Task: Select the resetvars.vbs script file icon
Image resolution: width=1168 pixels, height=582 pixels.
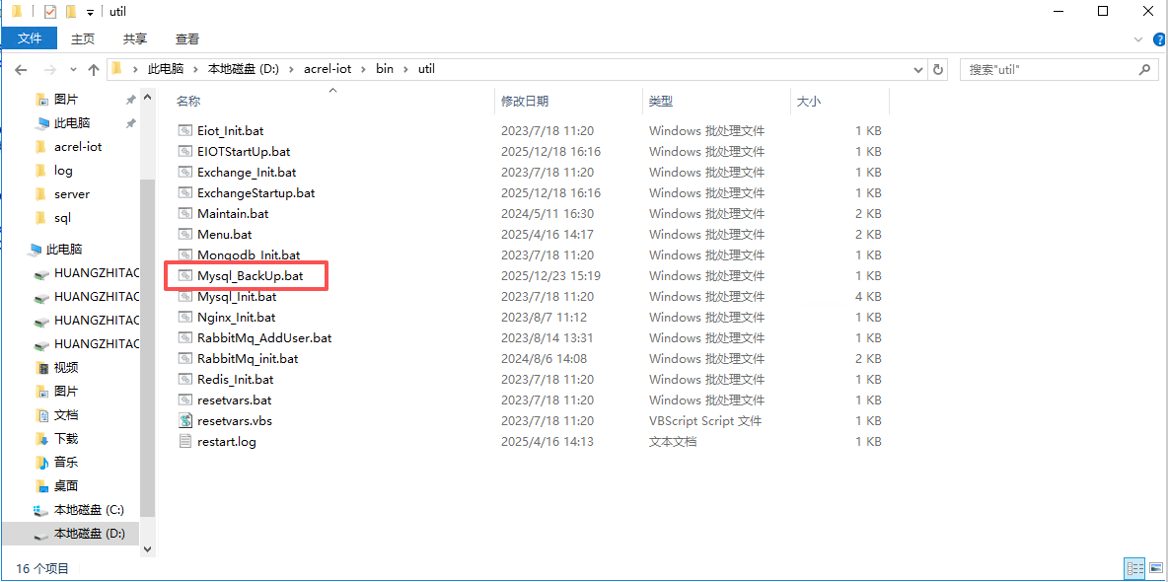Action: (185, 421)
